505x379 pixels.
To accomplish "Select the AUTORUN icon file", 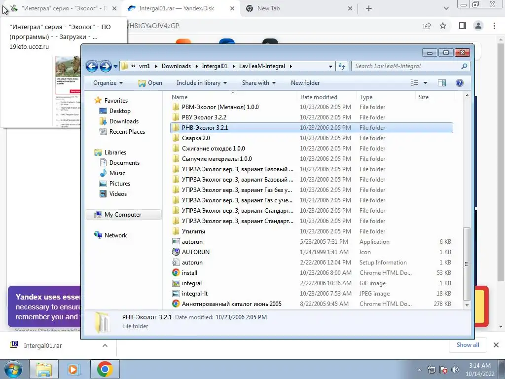I will click(x=176, y=252).
